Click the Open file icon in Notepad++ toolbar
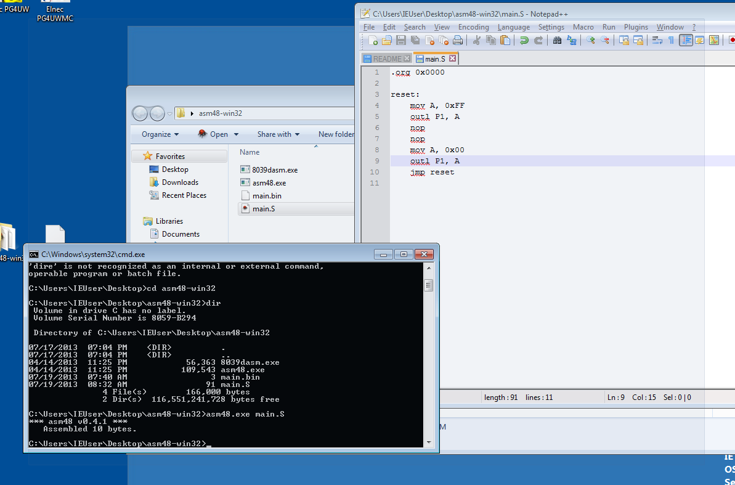735x485 pixels. click(387, 41)
